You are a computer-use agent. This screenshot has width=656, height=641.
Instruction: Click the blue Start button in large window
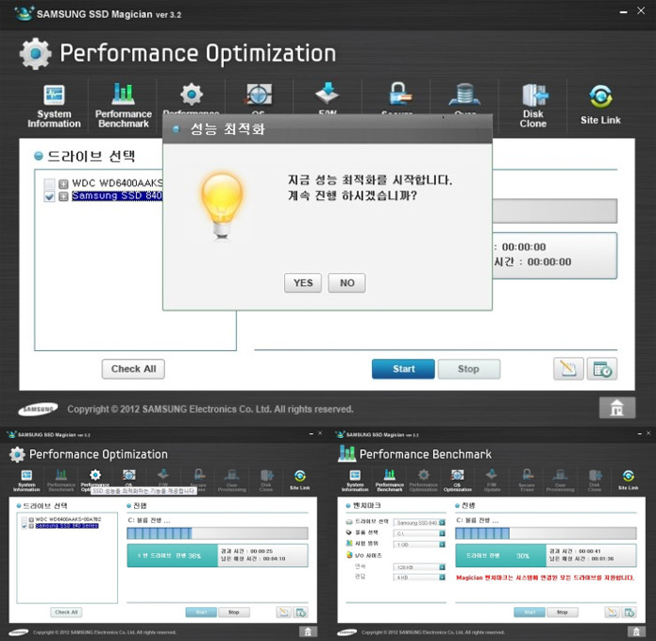(x=403, y=369)
